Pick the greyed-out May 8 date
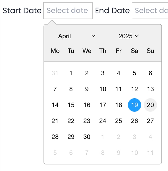Viewport: 168px width, 171px height. (103, 153)
